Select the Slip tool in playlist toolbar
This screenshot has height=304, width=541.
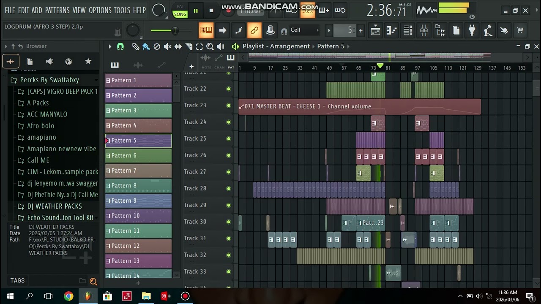click(178, 46)
